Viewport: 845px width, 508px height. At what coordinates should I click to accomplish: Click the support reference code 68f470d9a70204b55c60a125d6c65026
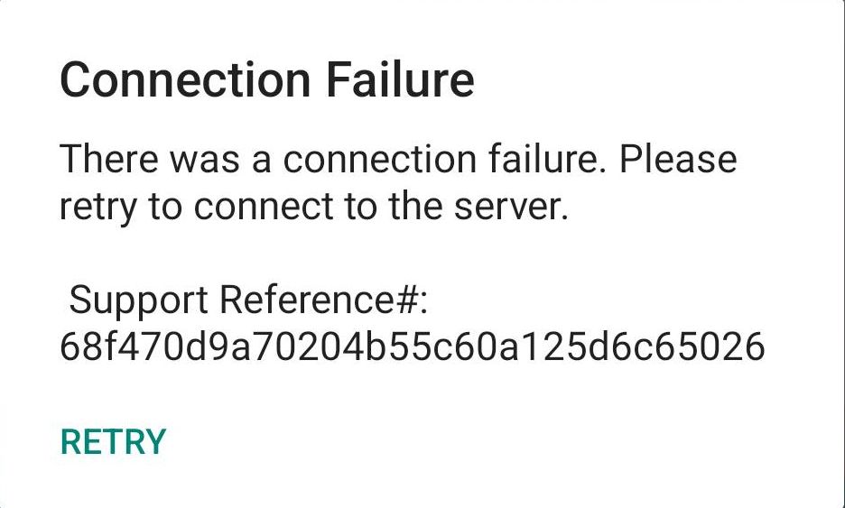412,347
